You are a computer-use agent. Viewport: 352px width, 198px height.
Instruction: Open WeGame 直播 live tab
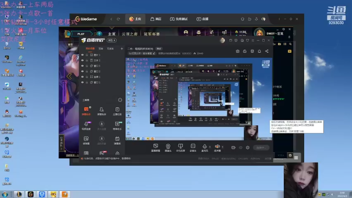(202, 19)
